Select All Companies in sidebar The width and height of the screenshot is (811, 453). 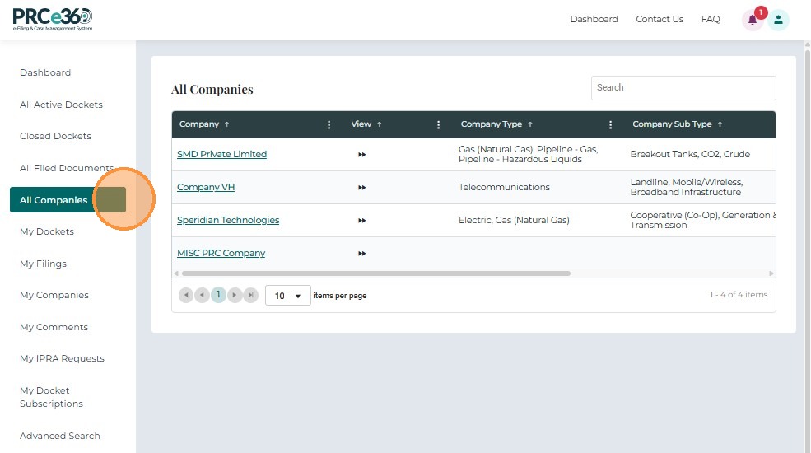tap(68, 200)
